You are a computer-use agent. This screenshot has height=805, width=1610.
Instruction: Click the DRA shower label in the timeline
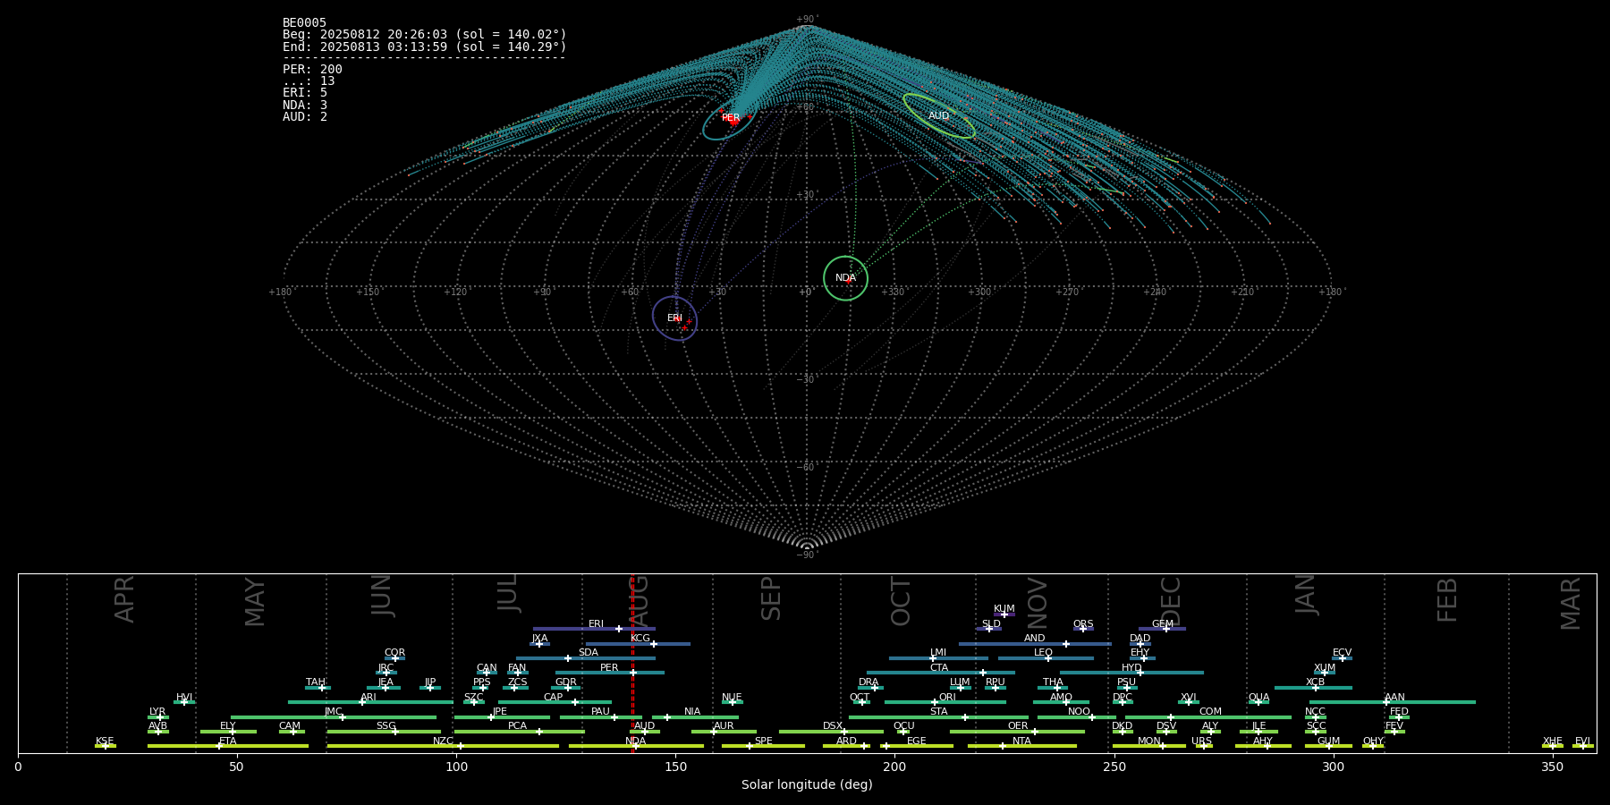[869, 682]
